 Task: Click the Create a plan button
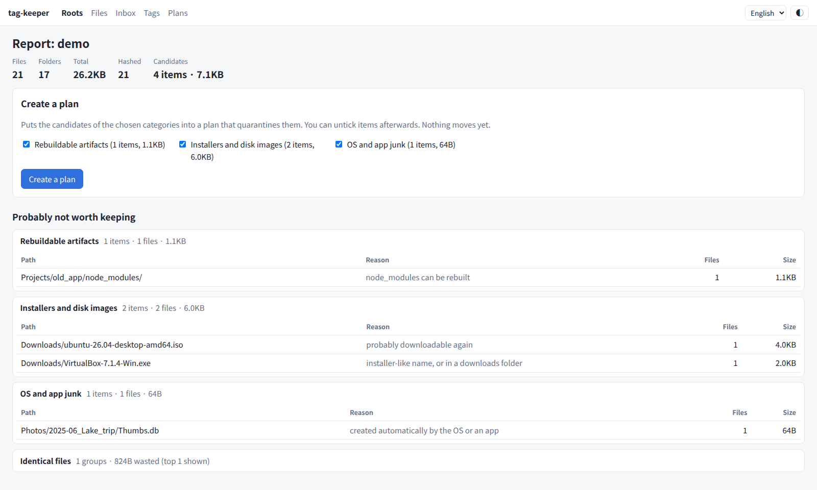point(52,179)
